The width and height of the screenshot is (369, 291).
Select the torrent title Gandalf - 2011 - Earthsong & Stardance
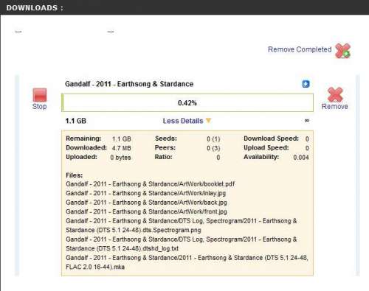[129, 84]
